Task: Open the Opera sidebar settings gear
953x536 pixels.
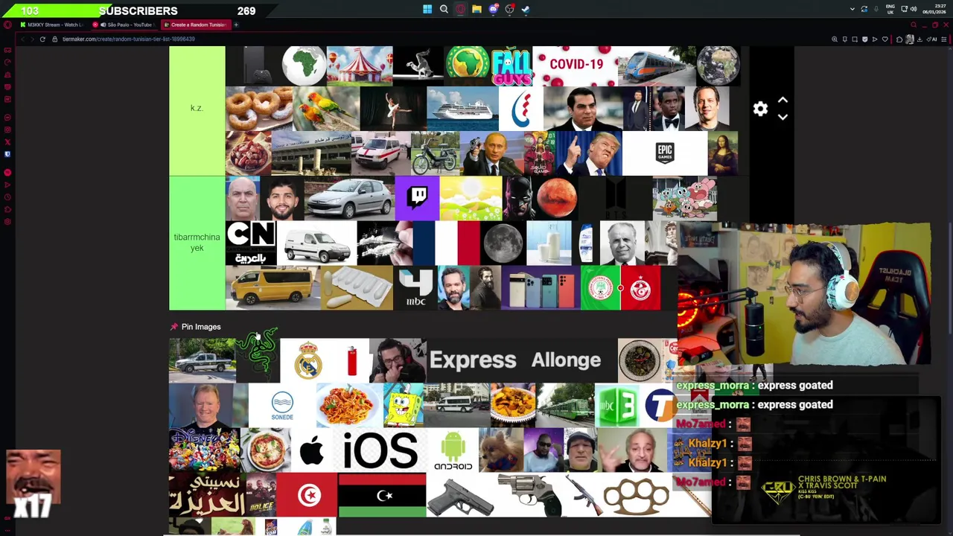Action: coord(7,222)
